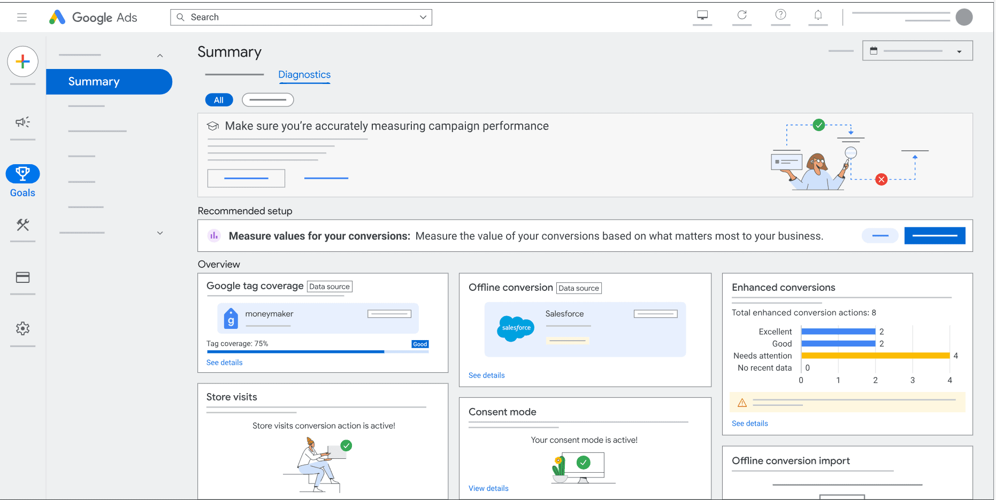Screen dimensions: 996x500
Task: Collapse the top sidebar section chevron
Action: point(160,56)
